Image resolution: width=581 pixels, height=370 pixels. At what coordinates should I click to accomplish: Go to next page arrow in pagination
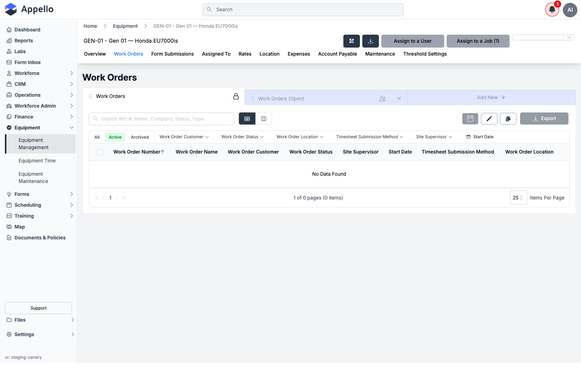pos(117,198)
